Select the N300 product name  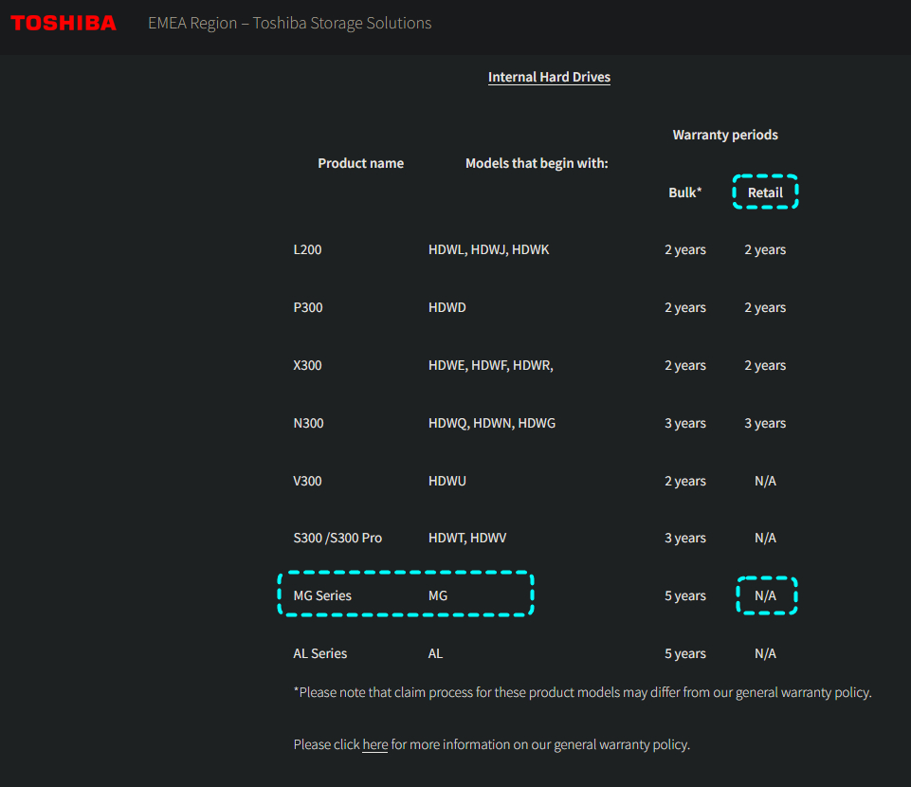pos(308,423)
